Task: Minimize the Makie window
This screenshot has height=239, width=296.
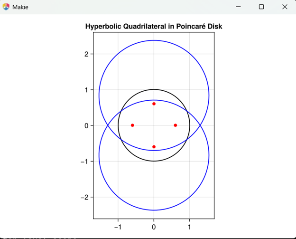Action: click(238, 7)
